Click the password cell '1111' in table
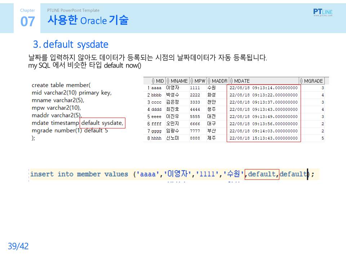Image resolution: width=346 pixels, height=259 pixels. pos(195,88)
